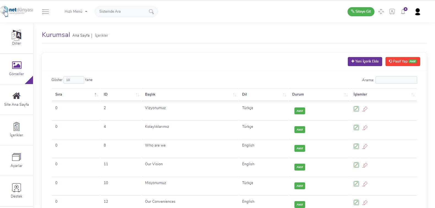Edit the Vizyonumuz row
Viewport: 435px width, 208px height.
(x=356, y=109)
